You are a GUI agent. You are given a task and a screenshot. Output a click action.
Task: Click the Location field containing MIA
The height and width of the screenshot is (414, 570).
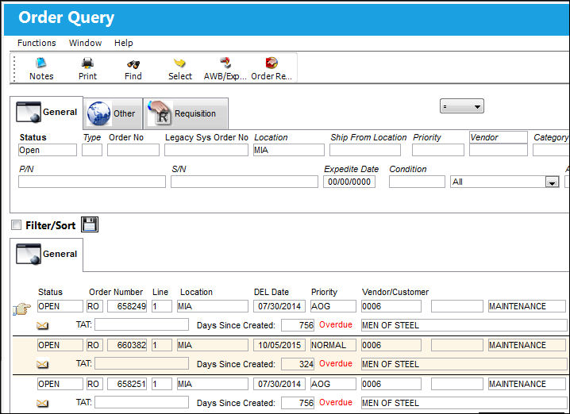click(x=289, y=150)
